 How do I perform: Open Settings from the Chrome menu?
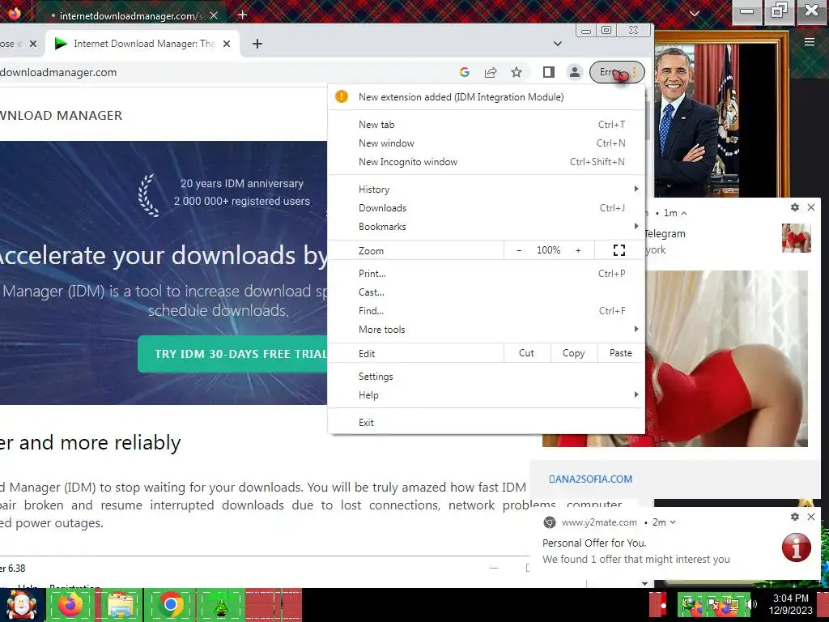coord(486,377)
